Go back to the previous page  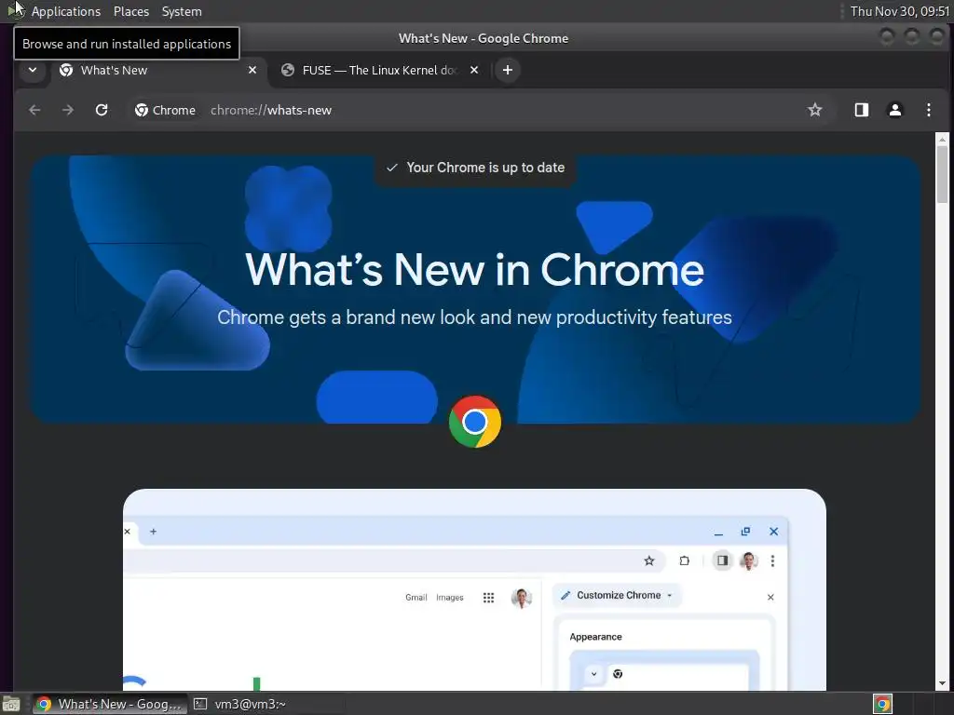click(34, 110)
